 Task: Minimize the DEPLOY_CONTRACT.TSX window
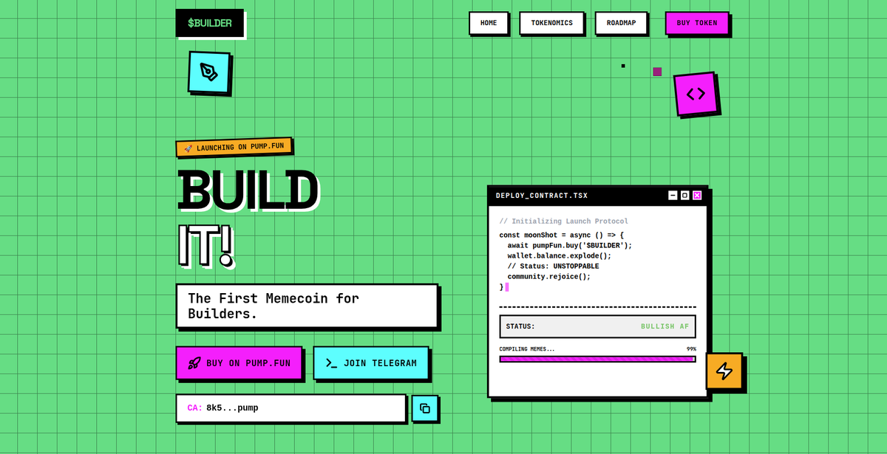tap(673, 196)
